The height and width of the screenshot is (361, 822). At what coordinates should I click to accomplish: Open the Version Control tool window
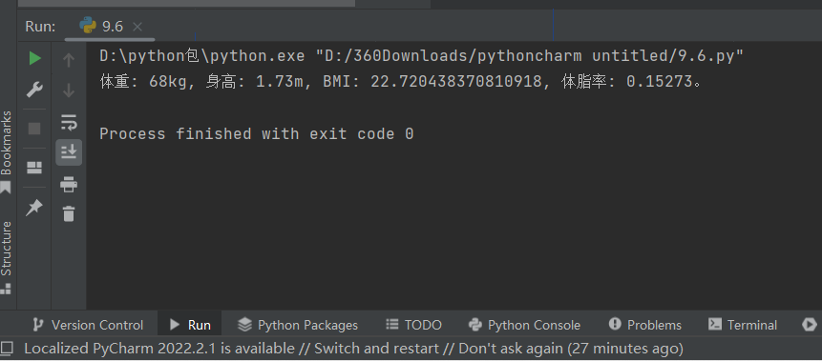[88, 325]
